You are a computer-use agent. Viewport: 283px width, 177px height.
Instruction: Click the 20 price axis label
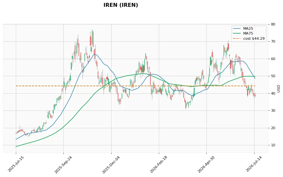273,128
